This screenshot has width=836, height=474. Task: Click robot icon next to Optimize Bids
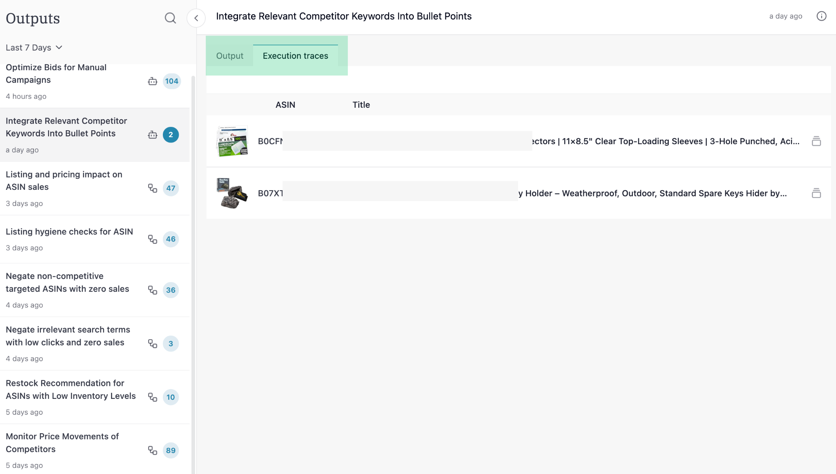152,81
